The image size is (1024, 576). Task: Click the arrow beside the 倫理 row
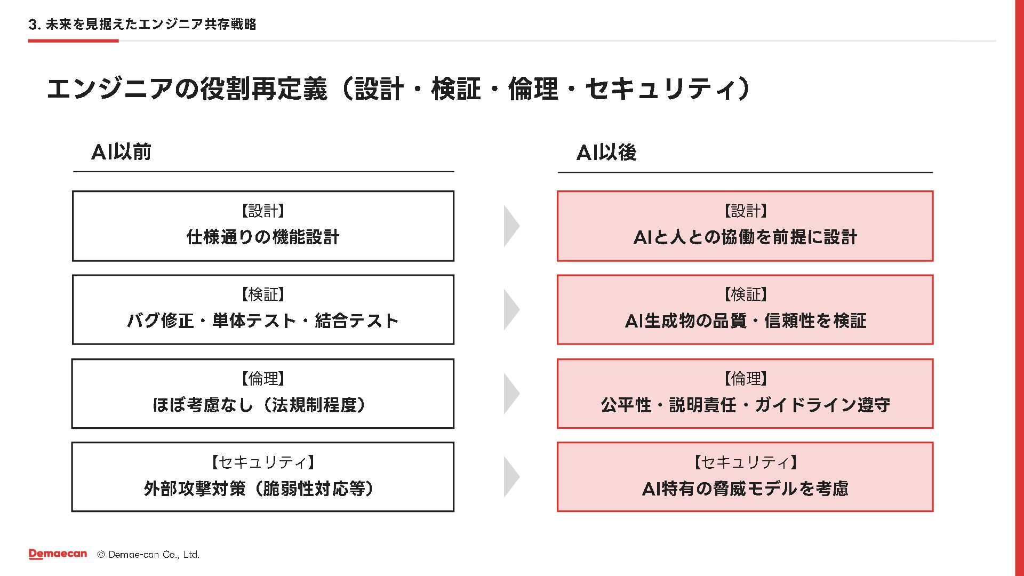point(511,394)
